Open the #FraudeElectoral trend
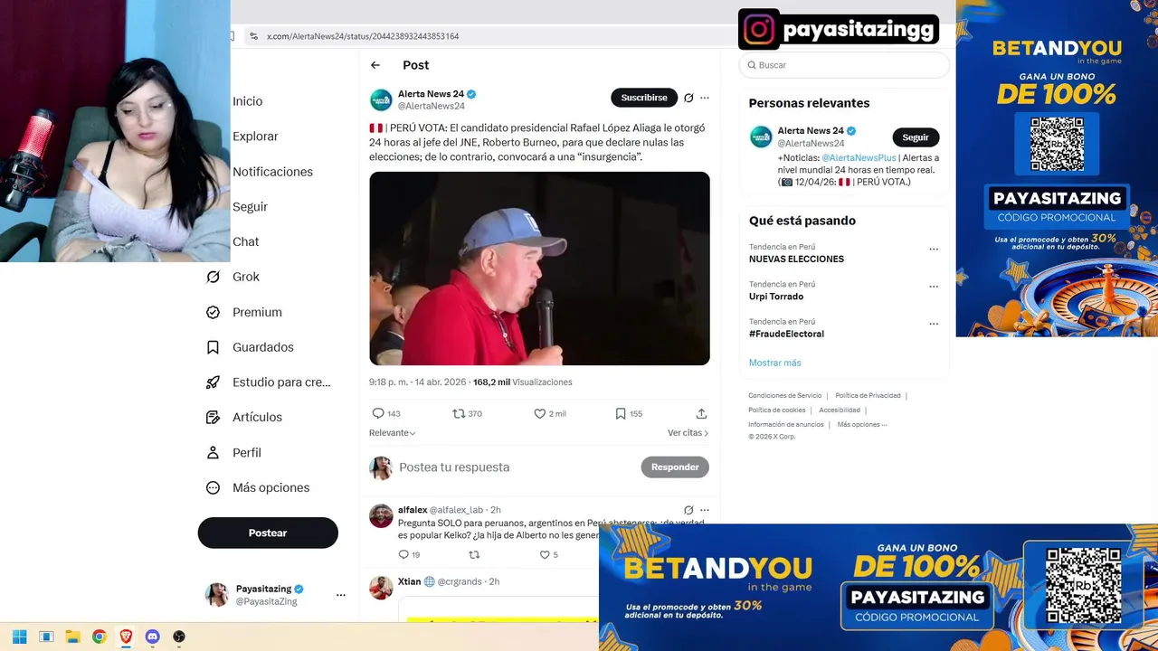1158x651 pixels. (786, 334)
